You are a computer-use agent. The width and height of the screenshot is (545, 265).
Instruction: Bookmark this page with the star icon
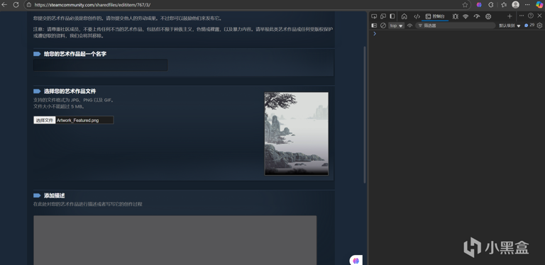point(465,5)
